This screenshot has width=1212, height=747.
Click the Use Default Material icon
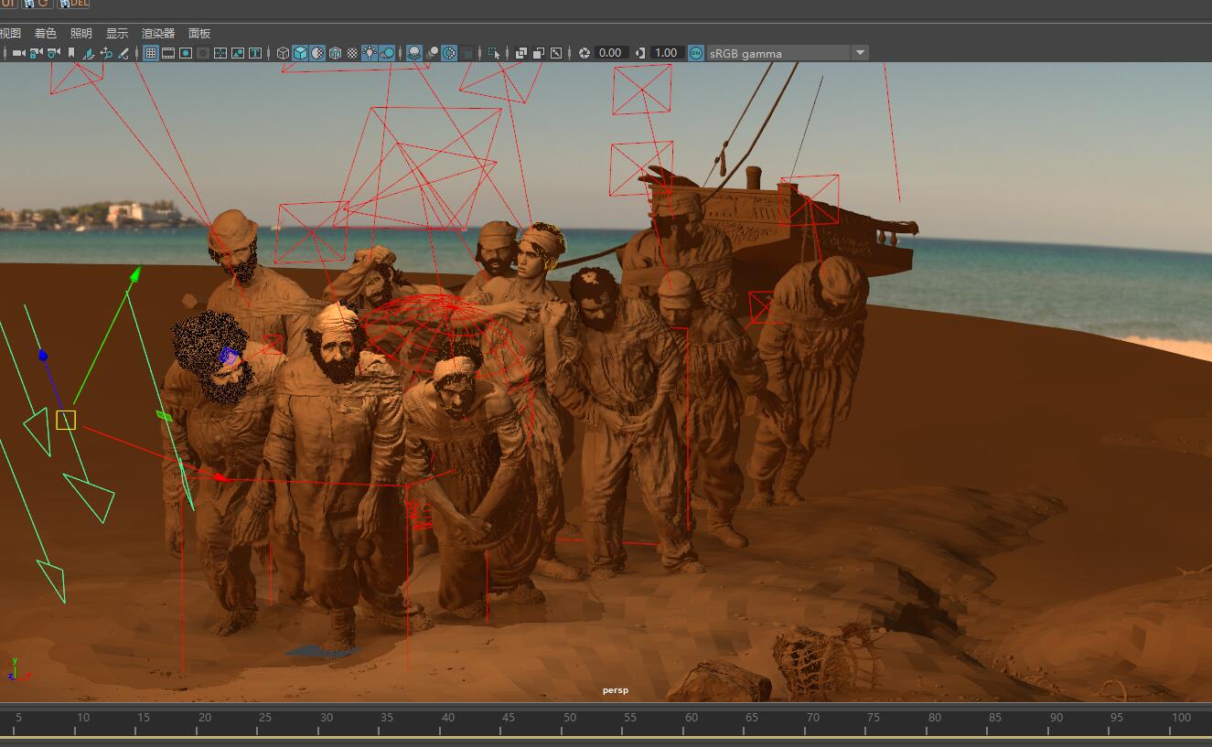click(317, 53)
